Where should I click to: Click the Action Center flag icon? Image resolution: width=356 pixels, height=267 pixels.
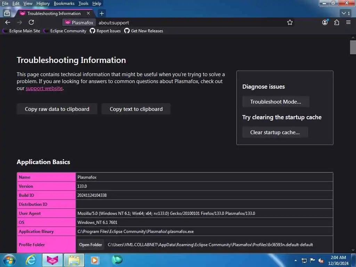click(313, 260)
